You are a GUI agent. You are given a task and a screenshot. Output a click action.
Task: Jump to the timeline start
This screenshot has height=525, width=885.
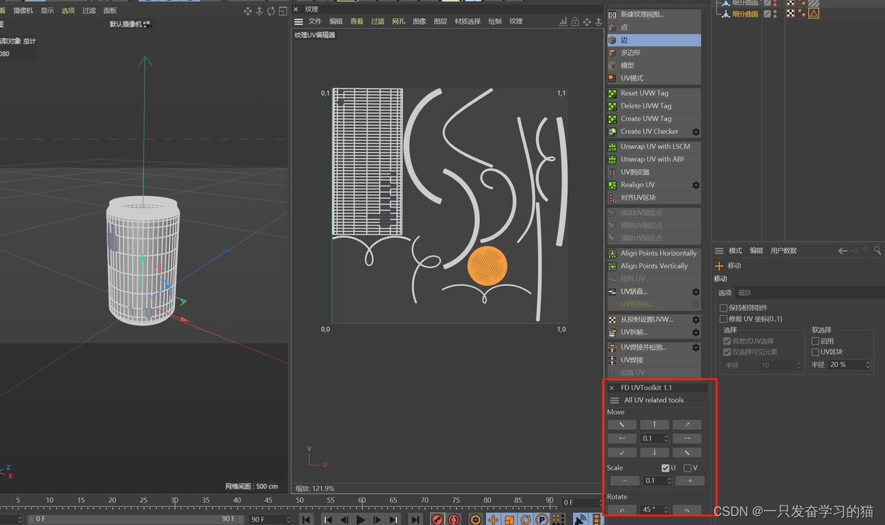pos(306,519)
